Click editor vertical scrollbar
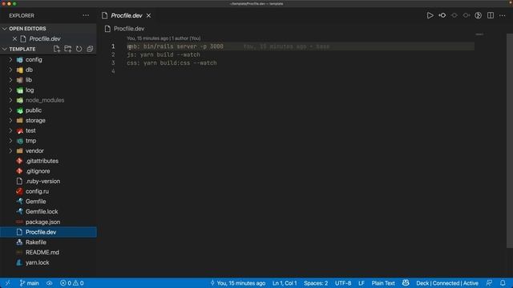The height and width of the screenshot is (288, 513). point(510,141)
